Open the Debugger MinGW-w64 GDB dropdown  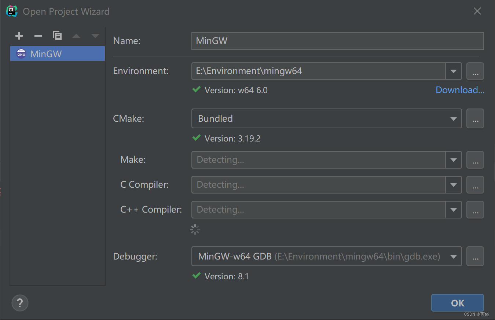[326, 256]
